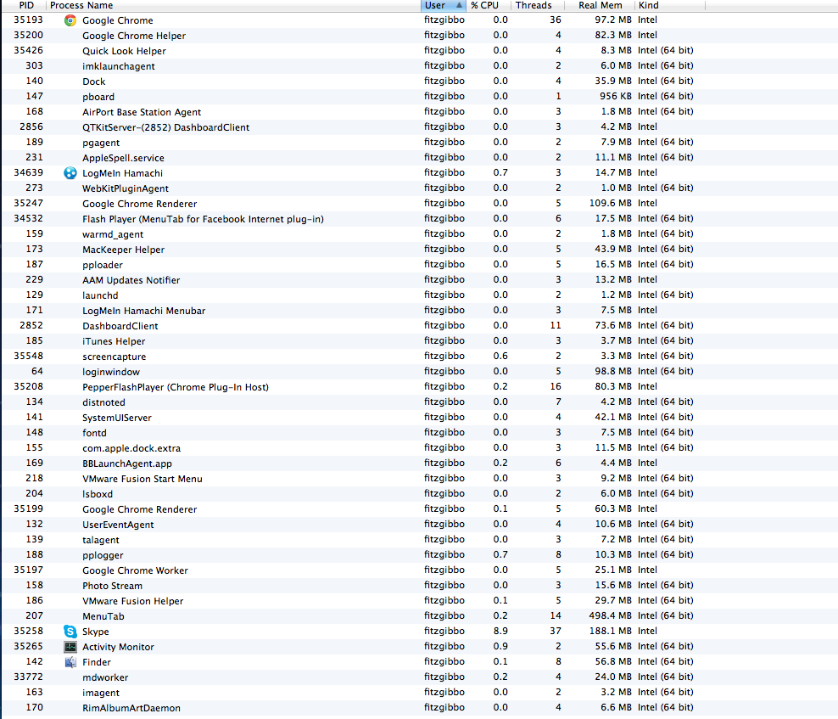Select the mdworker process
Viewport: 838px width, 719px height.
click(419, 677)
